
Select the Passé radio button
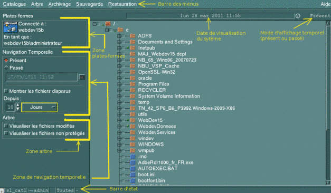click(x=6, y=67)
